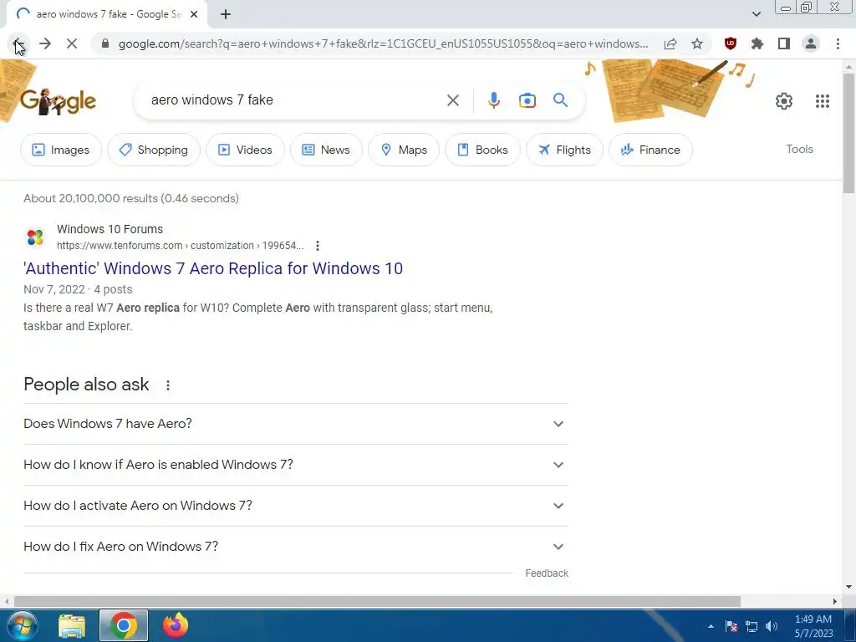This screenshot has width=856, height=642.
Task: Open the Extensions puzzle piece menu
Action: (x=757, y=43)
